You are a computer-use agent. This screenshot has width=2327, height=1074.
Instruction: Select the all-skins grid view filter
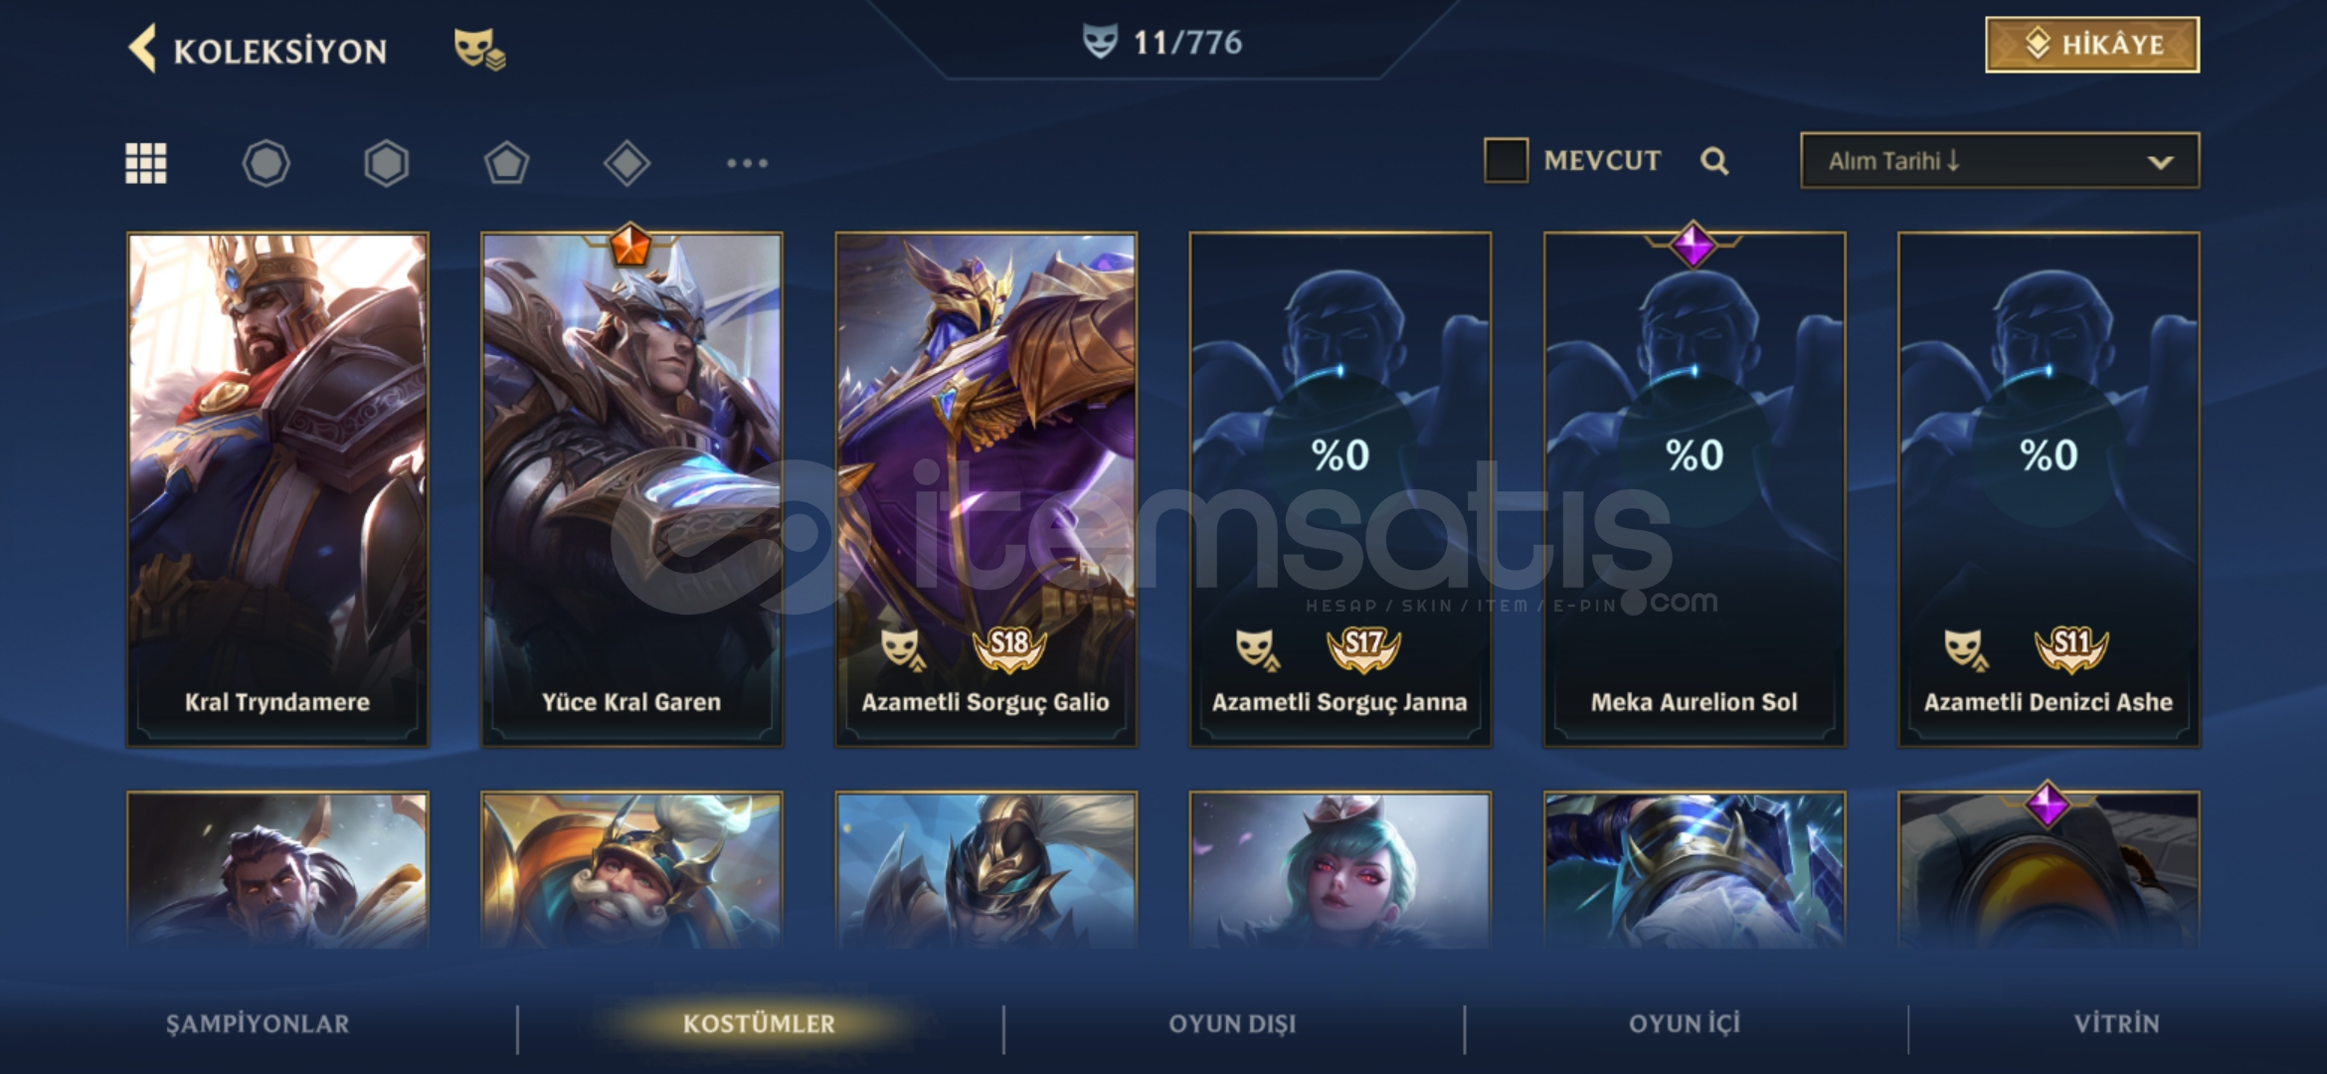point(146,163)
